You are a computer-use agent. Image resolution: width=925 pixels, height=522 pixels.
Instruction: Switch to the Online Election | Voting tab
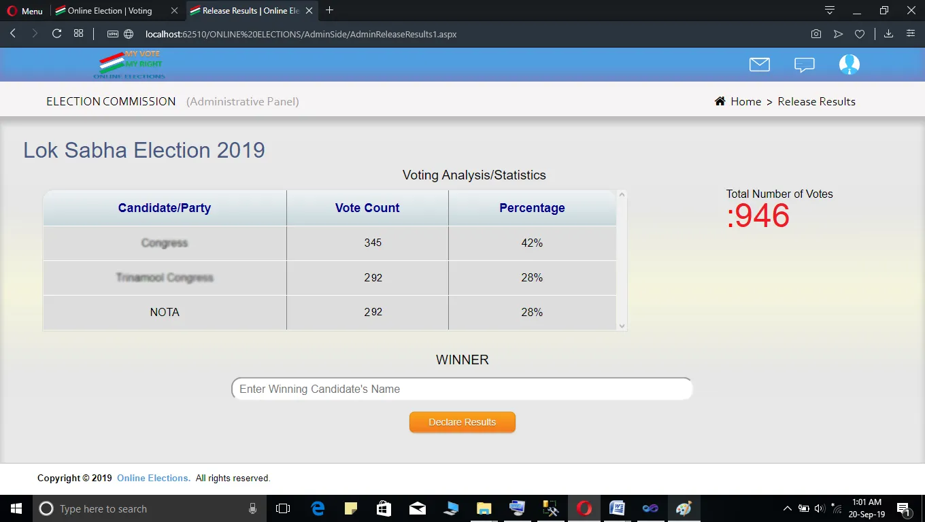point(109,11)
